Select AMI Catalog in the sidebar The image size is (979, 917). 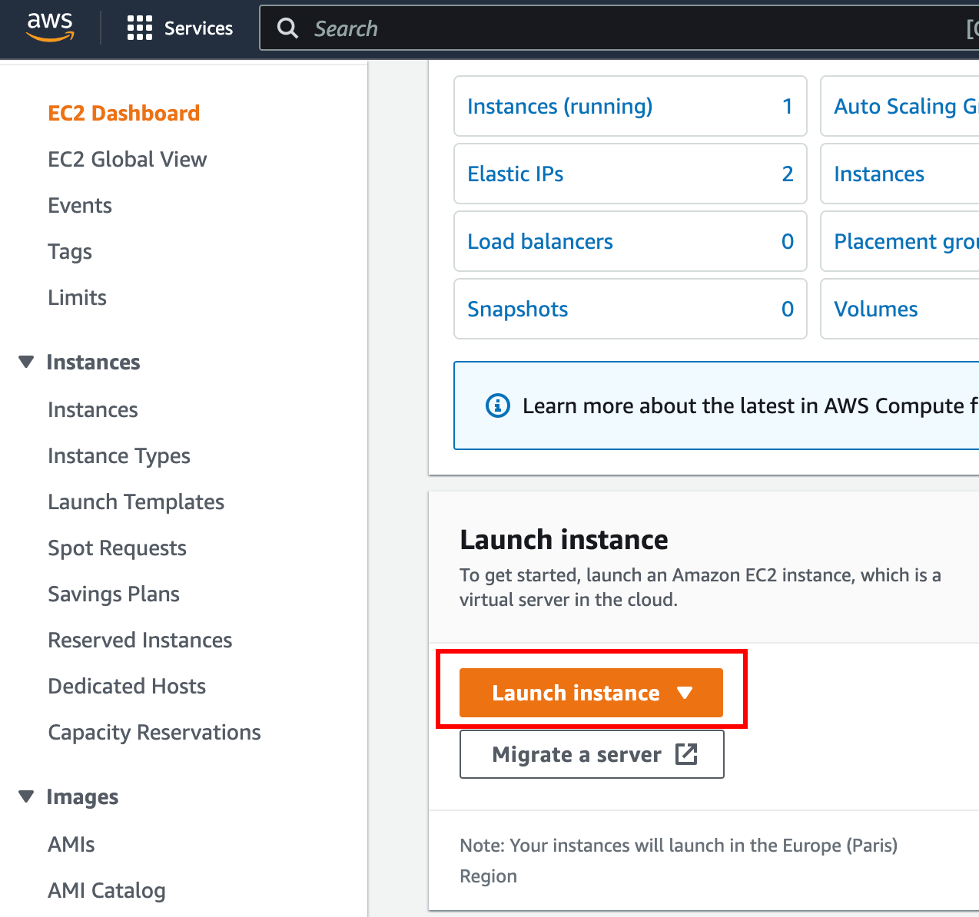(x=107, y=890)
